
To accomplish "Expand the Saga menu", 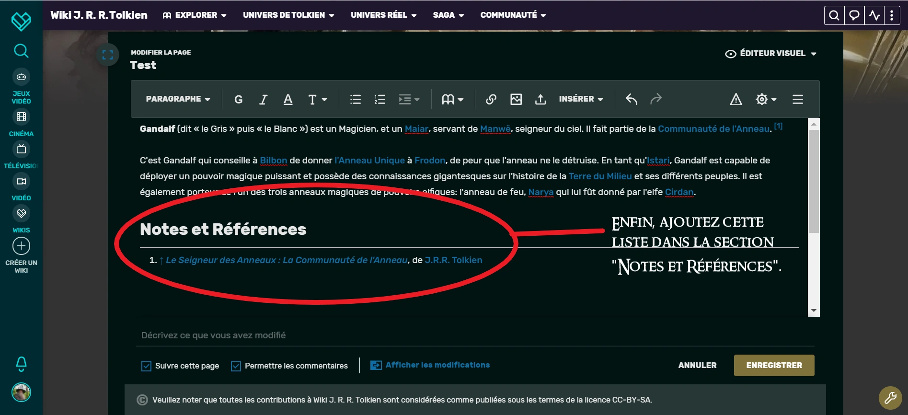I will (448, 15).
